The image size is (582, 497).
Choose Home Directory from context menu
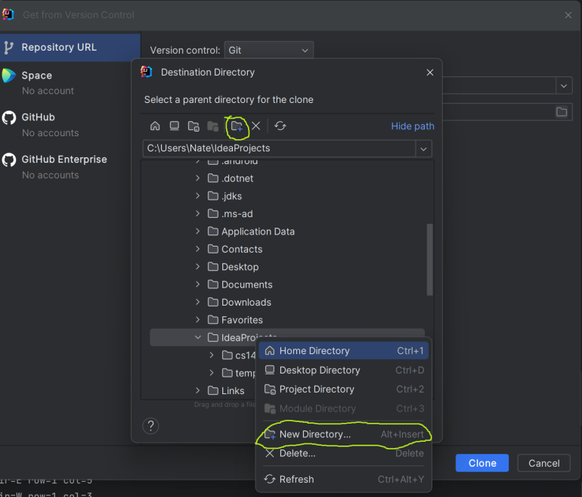(x=344, y=351)
